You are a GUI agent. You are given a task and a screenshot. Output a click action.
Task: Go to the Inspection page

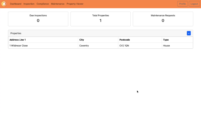click(x=29, y=4)
